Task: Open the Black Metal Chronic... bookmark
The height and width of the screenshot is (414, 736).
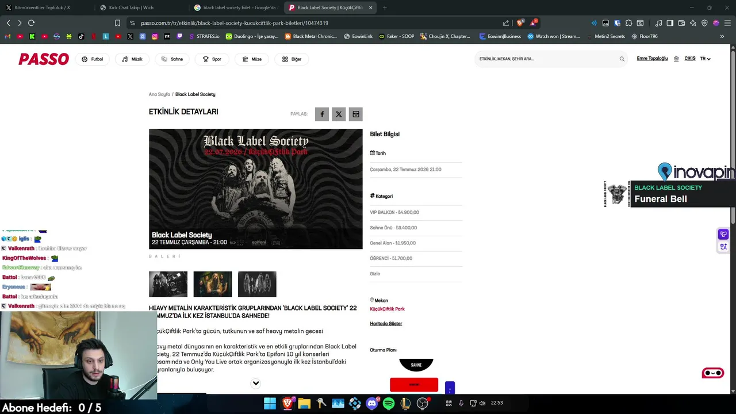Action: (311, 36)
